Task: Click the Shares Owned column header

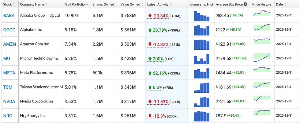Action: [103, 4]
